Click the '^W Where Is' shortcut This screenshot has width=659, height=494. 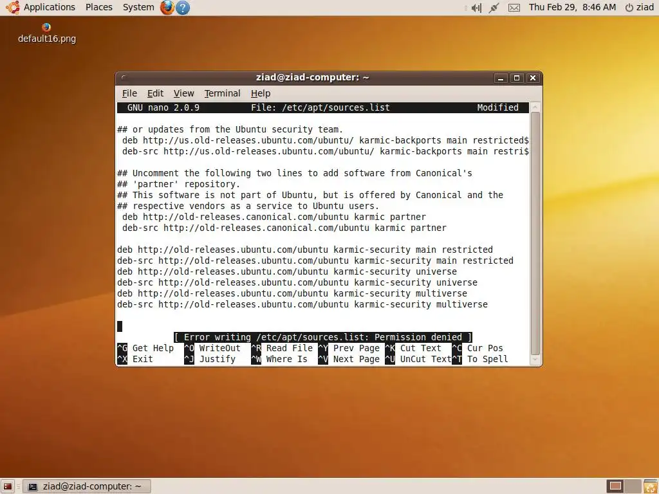coord(279,359)
